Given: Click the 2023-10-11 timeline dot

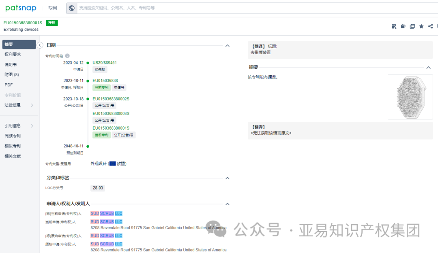Looking at the screenshot, I should 88,81.
